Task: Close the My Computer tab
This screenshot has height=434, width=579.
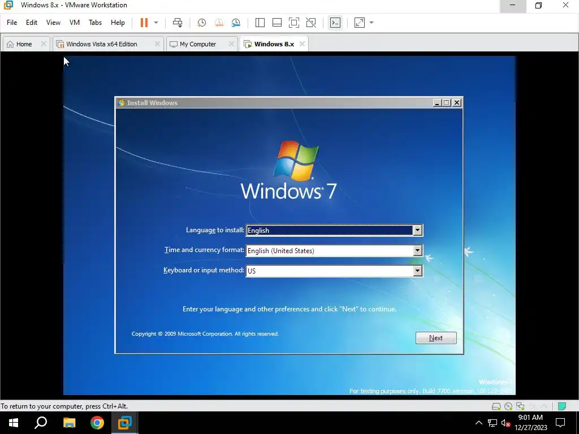Action: tap(231, 44)
